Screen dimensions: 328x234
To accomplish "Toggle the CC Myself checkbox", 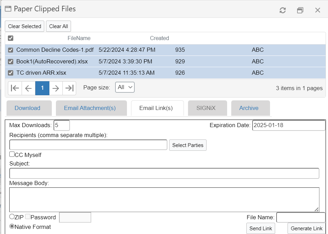I will [x=12, y=154].
